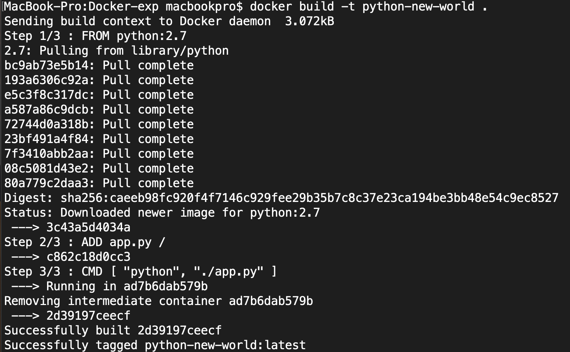Click image ID 3c43a5d4034a
Image resolution: width=570 pixels, height=352 pixels.
(x=88, y=228)
